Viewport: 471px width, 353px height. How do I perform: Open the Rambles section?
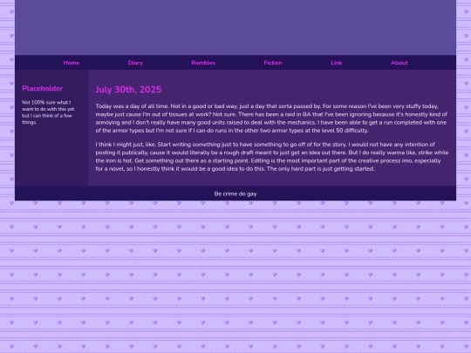coord(203,63)
